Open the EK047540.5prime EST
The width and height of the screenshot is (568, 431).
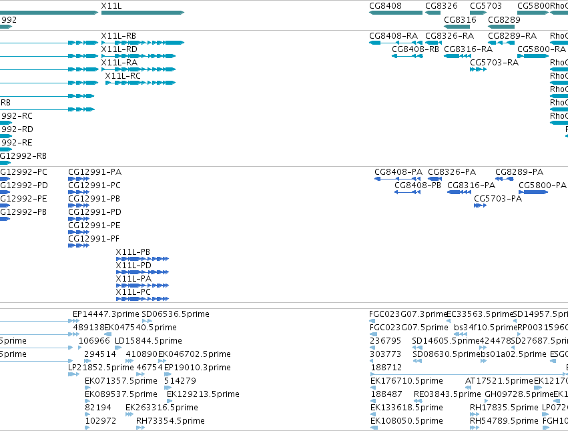click(107, 334)
